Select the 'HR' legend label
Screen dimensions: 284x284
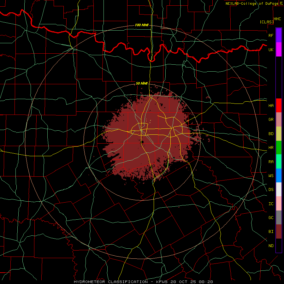tap(271, 148)
